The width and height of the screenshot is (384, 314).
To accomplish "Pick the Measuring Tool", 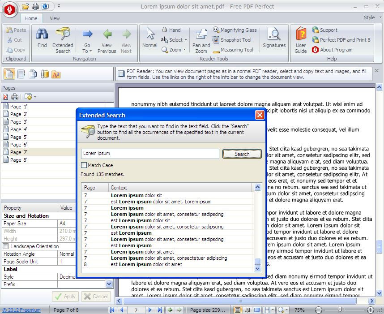I will 233,50.
